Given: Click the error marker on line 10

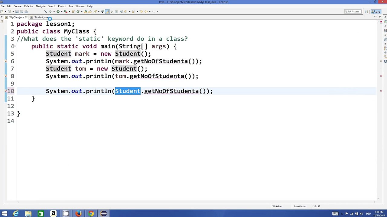Looking at the screenshot, I should (x=6, y=91).
